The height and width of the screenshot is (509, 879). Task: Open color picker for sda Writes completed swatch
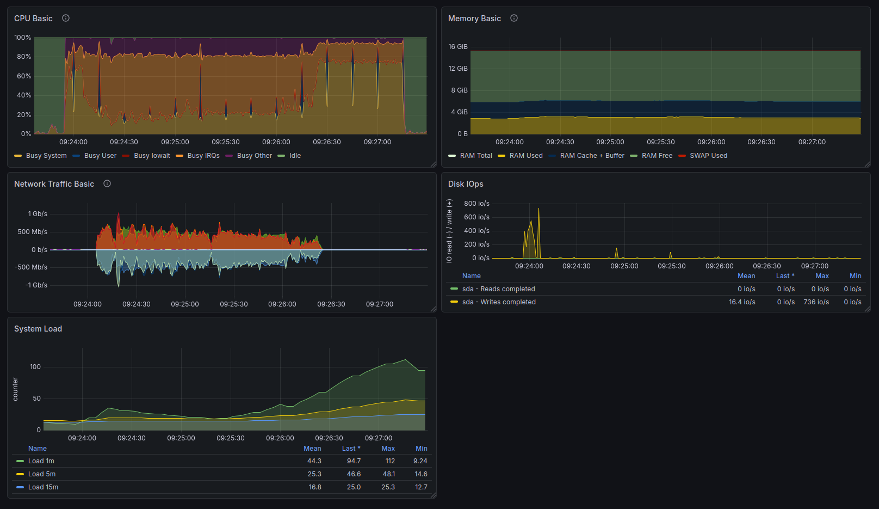point(454,302)
